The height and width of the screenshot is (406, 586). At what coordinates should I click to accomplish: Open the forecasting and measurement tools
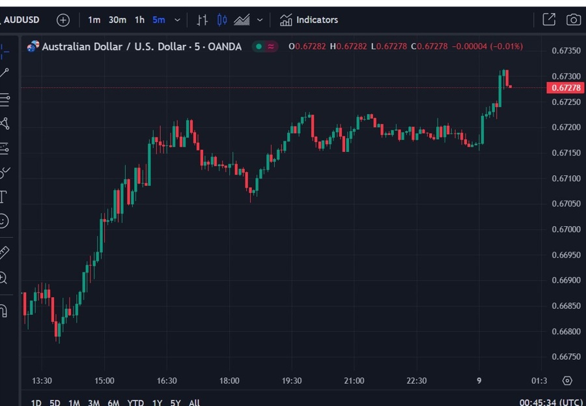(x=4, y=149)
